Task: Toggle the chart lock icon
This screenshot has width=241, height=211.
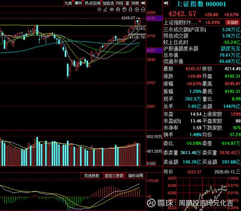Action: click(130, 10)
